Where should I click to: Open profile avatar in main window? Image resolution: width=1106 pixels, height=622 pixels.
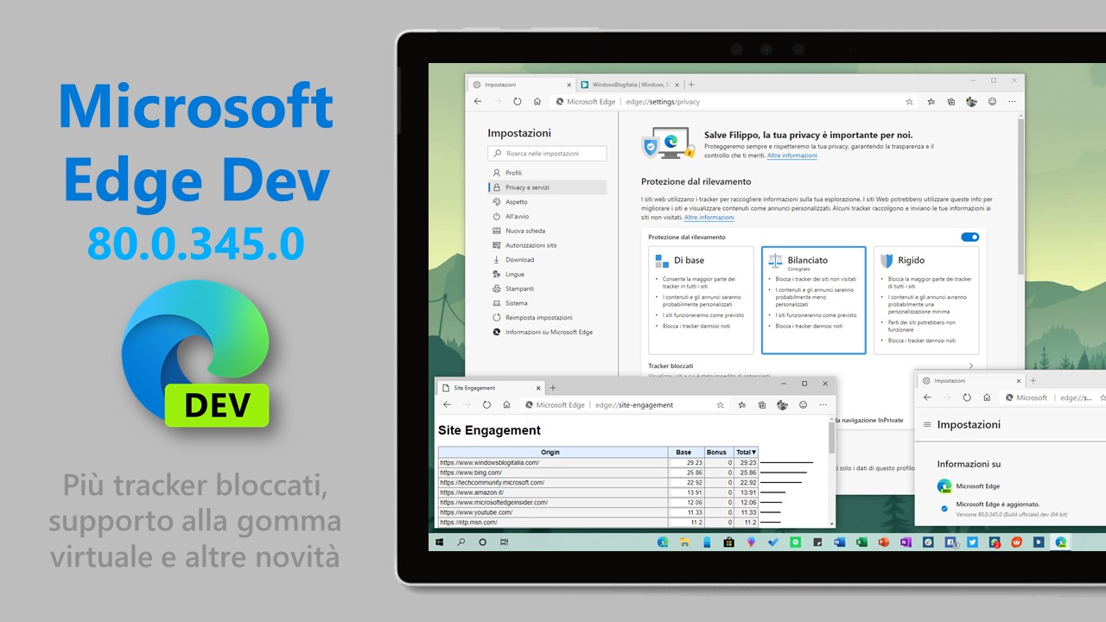click(x=971, y=101)
